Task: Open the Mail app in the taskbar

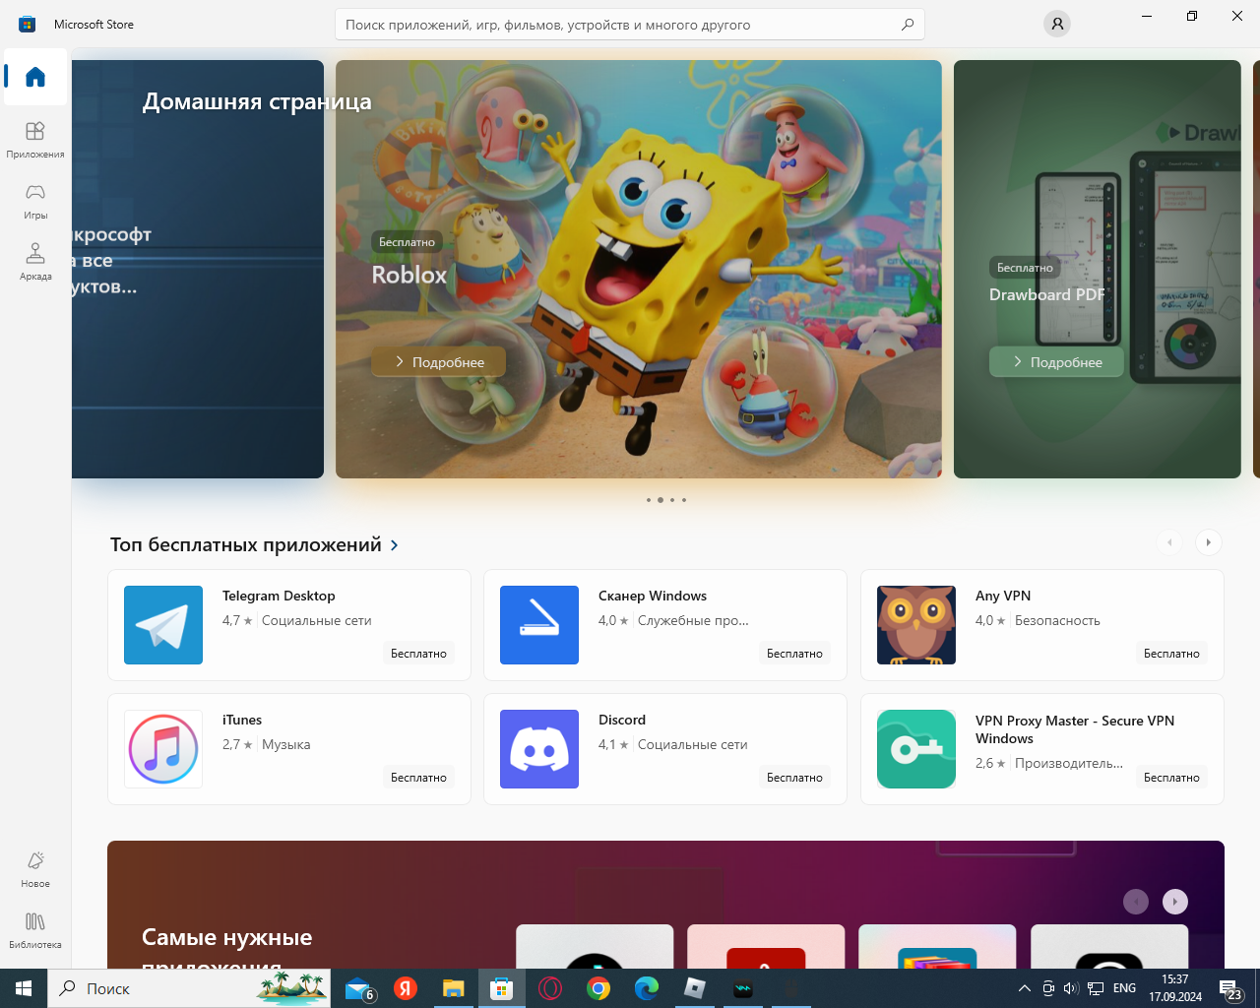Action: coord(359,988)
